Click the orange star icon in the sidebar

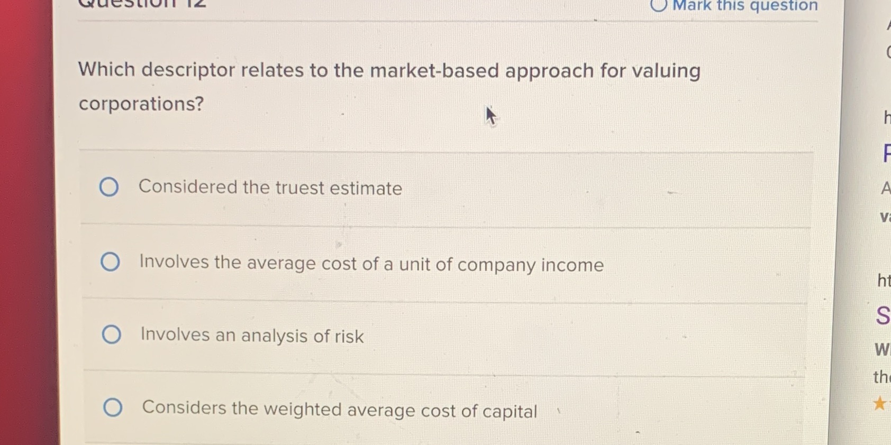coord(879,403)
